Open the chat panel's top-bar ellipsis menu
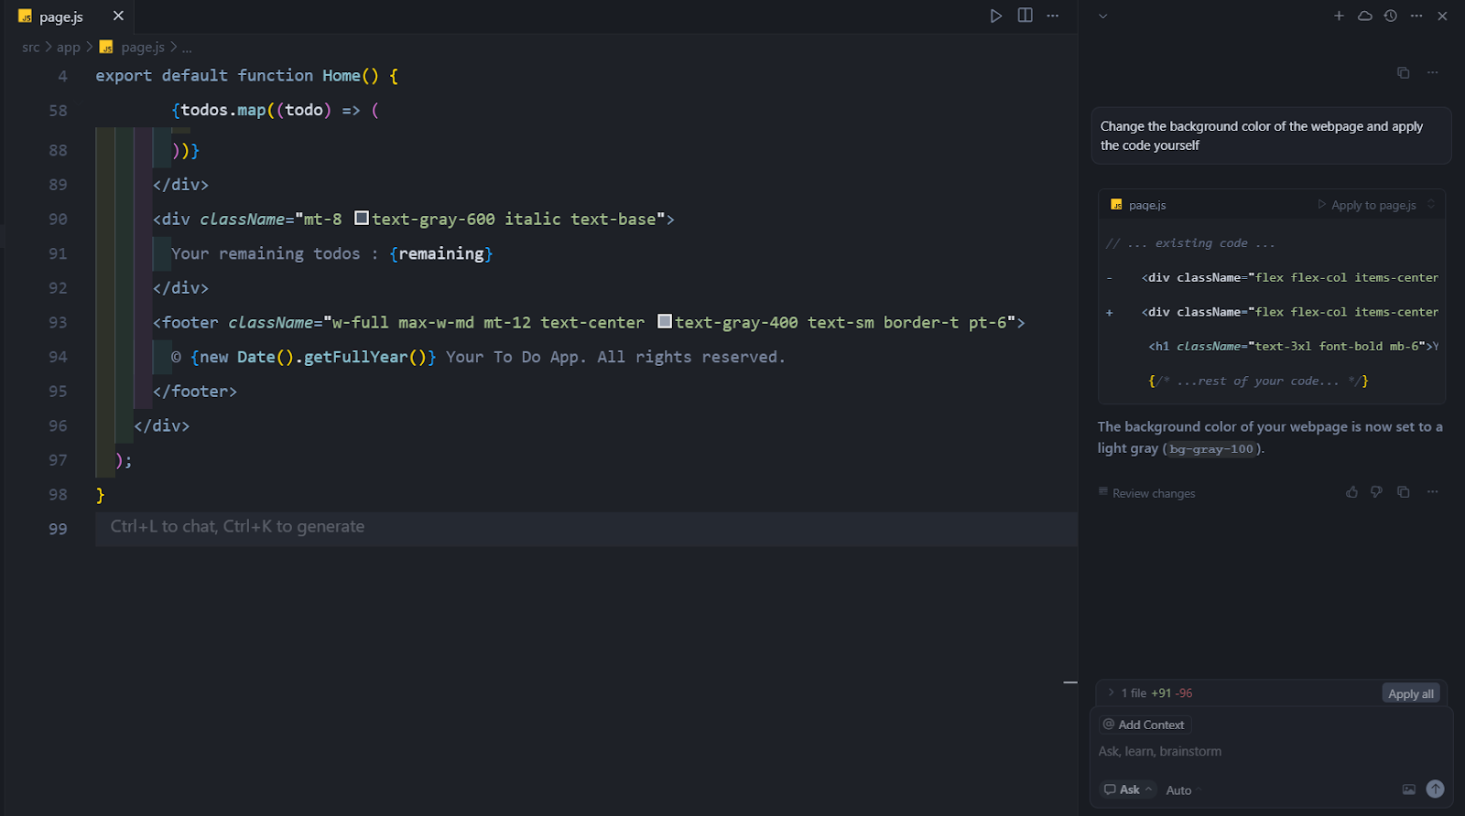This screenshot has height=816, width=1465. pyautogui.click(x=1416, y=16)
